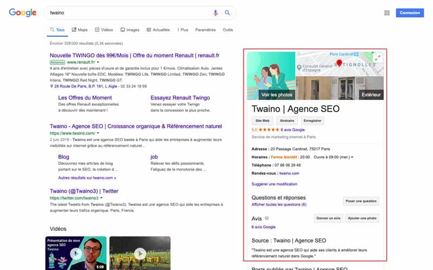Click Ajouter une photo button
This screenshot has width=433, height=270.
point(362,218)
